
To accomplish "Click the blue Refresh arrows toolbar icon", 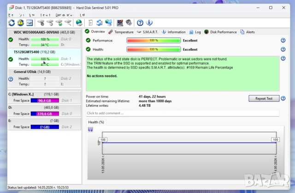I will coord(12,23).
